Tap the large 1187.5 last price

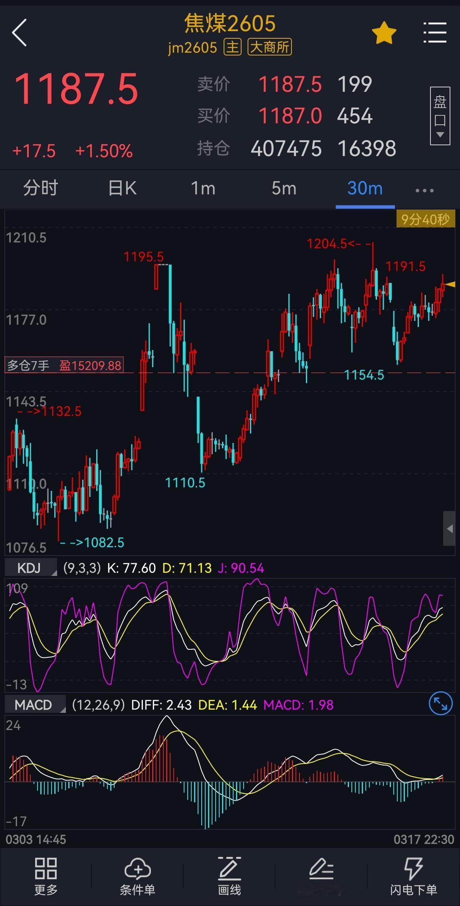(76, 89)
